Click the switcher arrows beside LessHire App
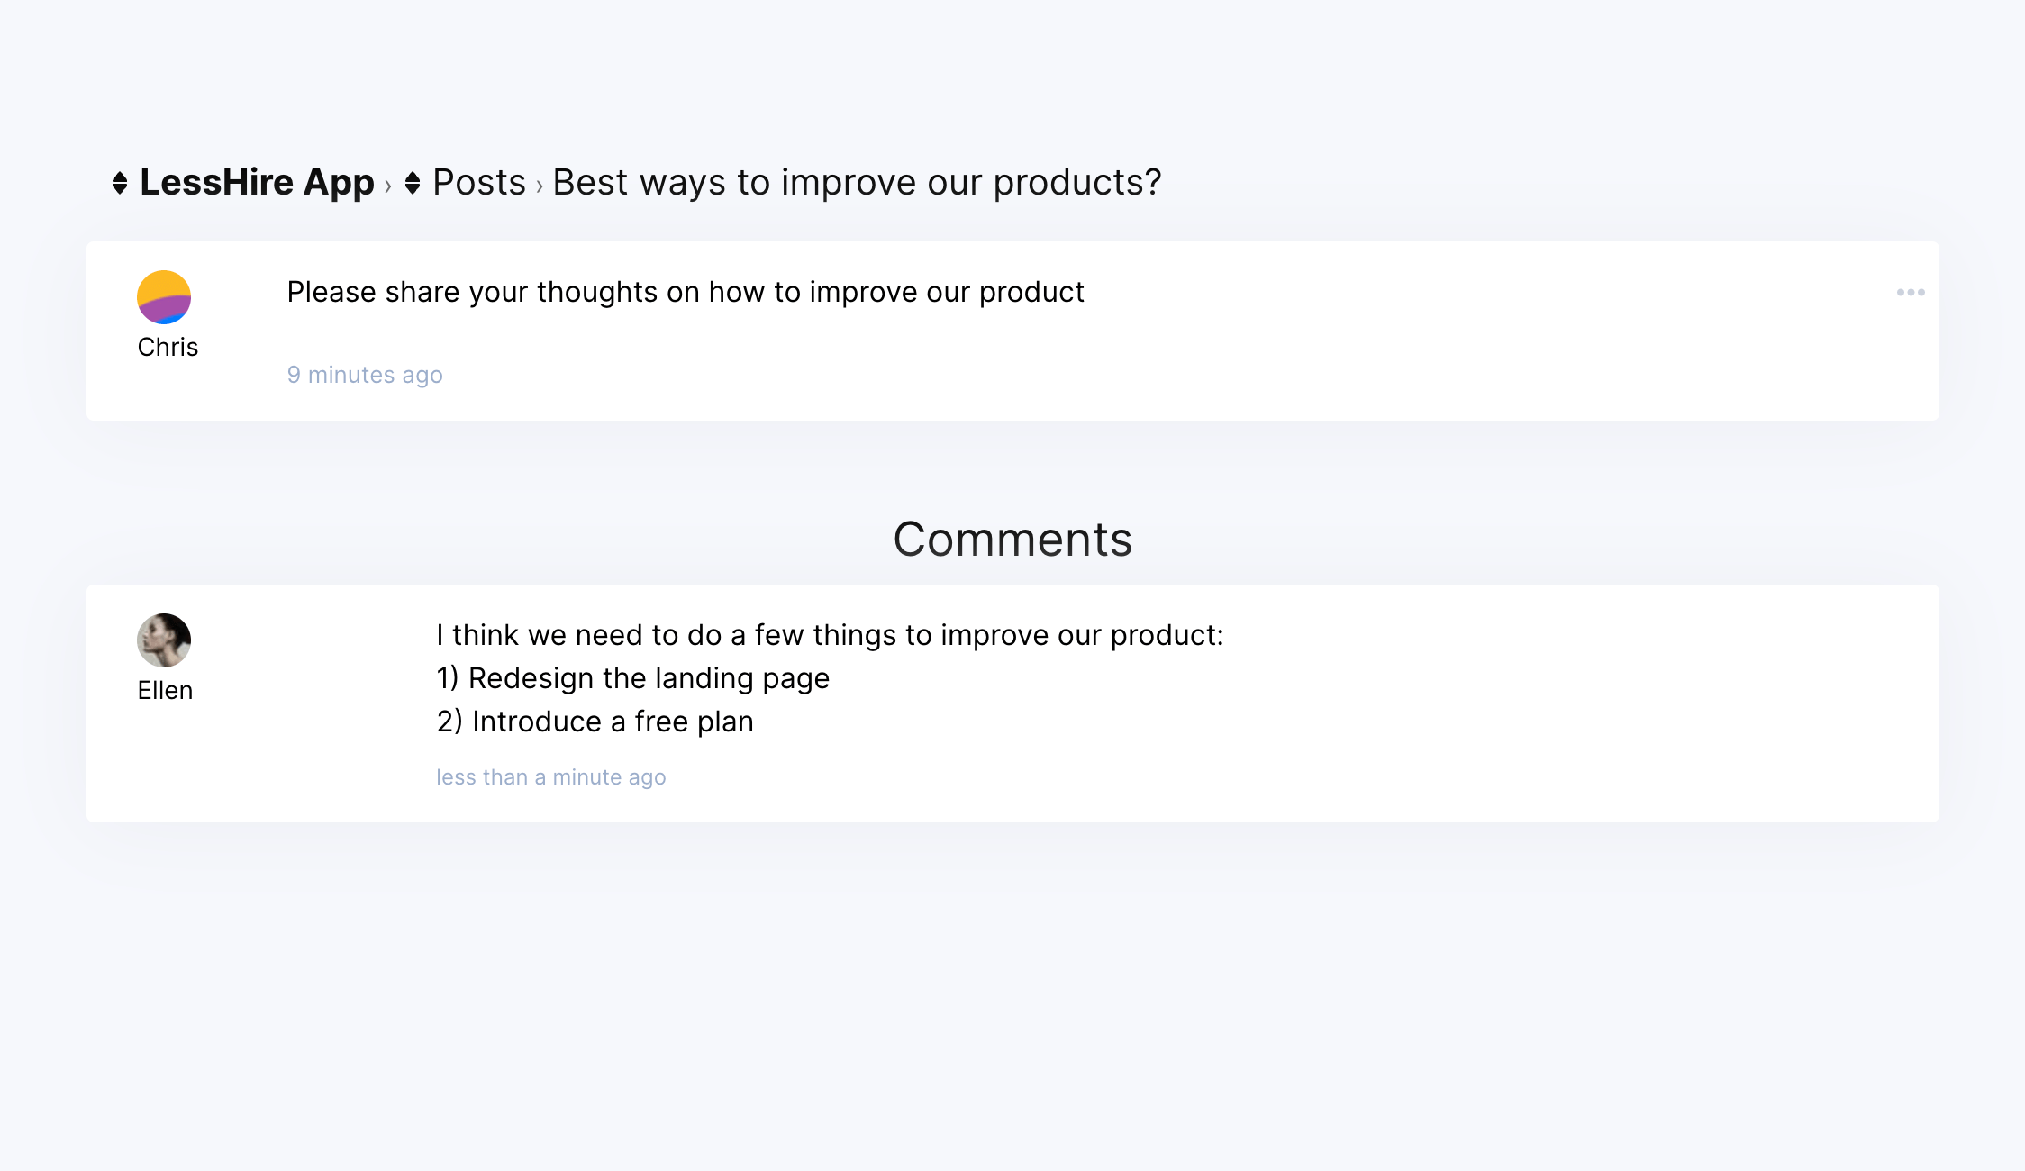 click(120, 183)
